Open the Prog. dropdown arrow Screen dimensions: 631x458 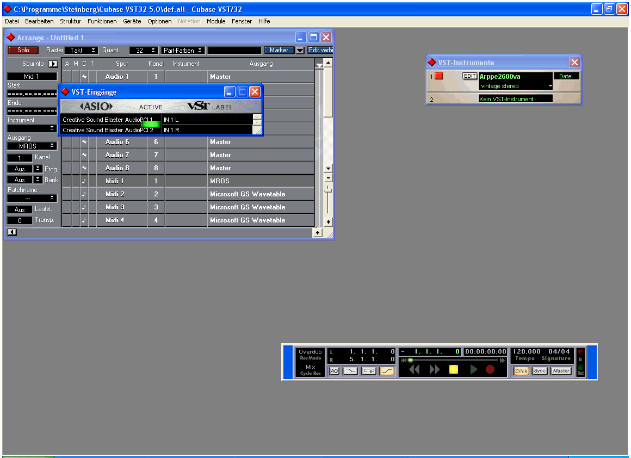(x=38, y=169)
